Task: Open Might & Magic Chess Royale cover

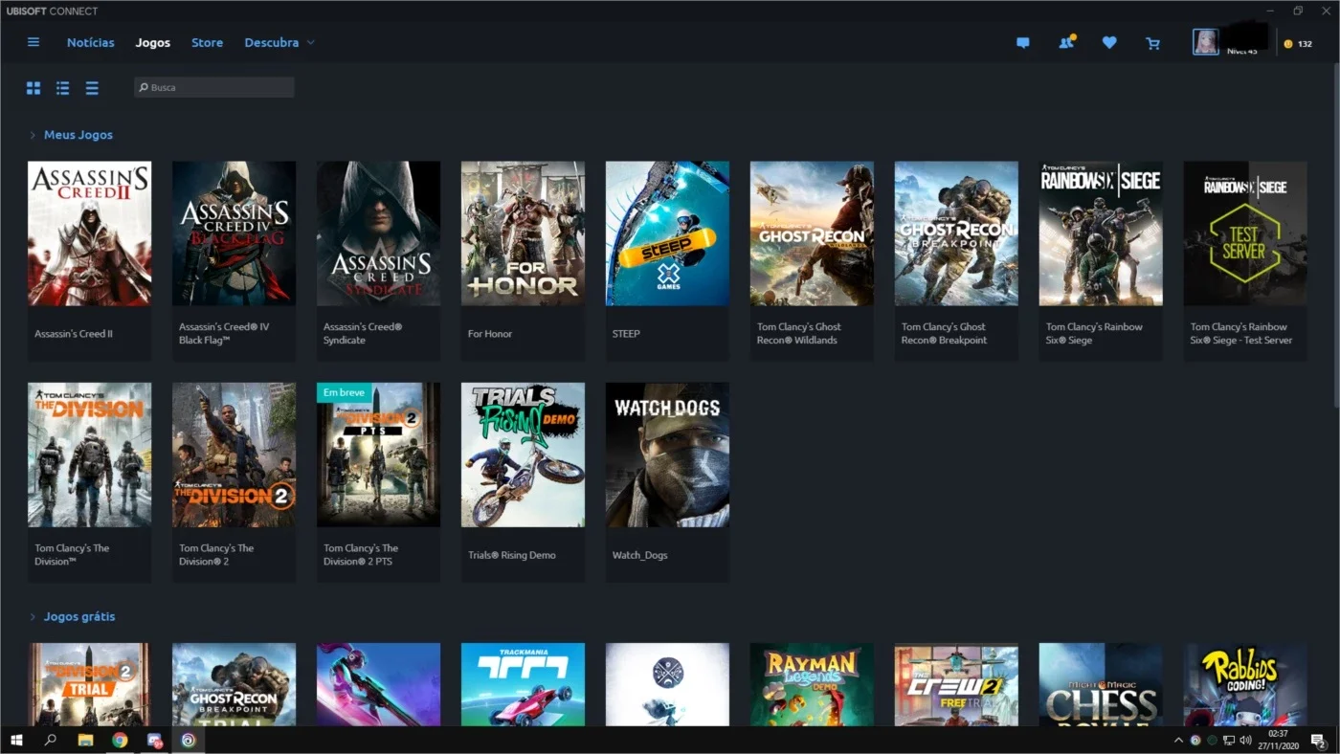Action: (1102, 684)
